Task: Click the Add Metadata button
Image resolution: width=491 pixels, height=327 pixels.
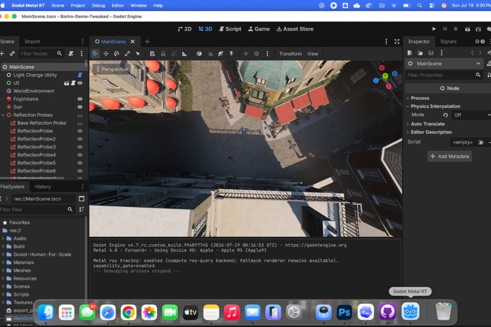Action: [450, 156]
